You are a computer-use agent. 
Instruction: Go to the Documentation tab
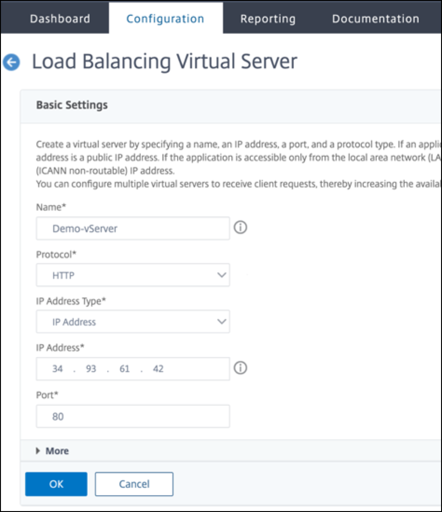(376, 19)
